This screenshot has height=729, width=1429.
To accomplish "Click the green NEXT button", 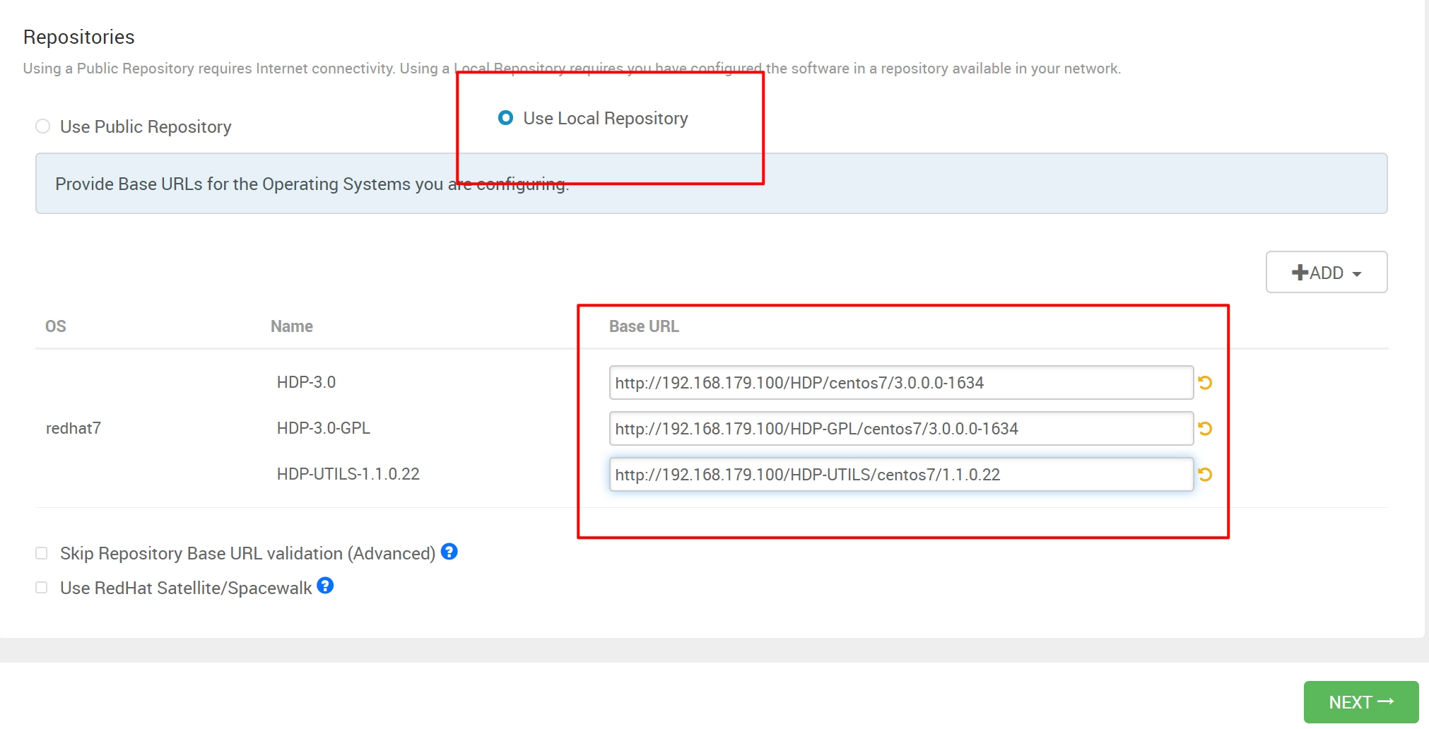I will point(1361,702).
